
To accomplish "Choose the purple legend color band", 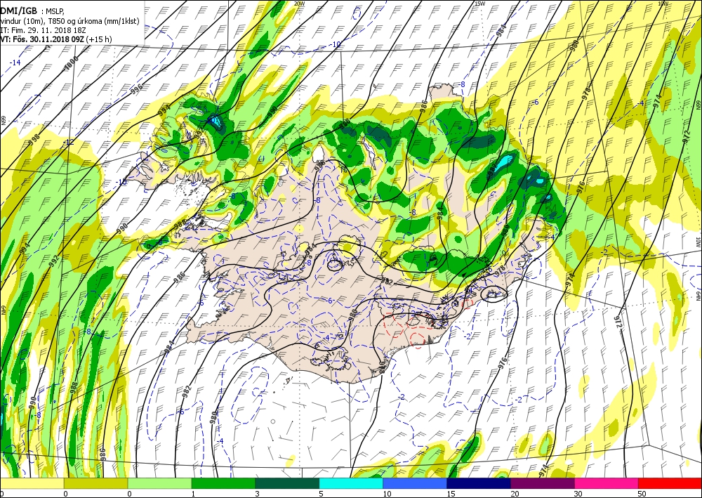I will click(543, 484).
